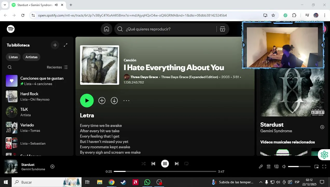This screenshot has height=187, width=330.
Task: Seek in the song progress bar
Action: pyautogui.click(x=165, y=171)
